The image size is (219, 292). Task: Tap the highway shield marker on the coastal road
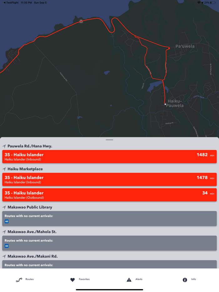pos(81,21)
